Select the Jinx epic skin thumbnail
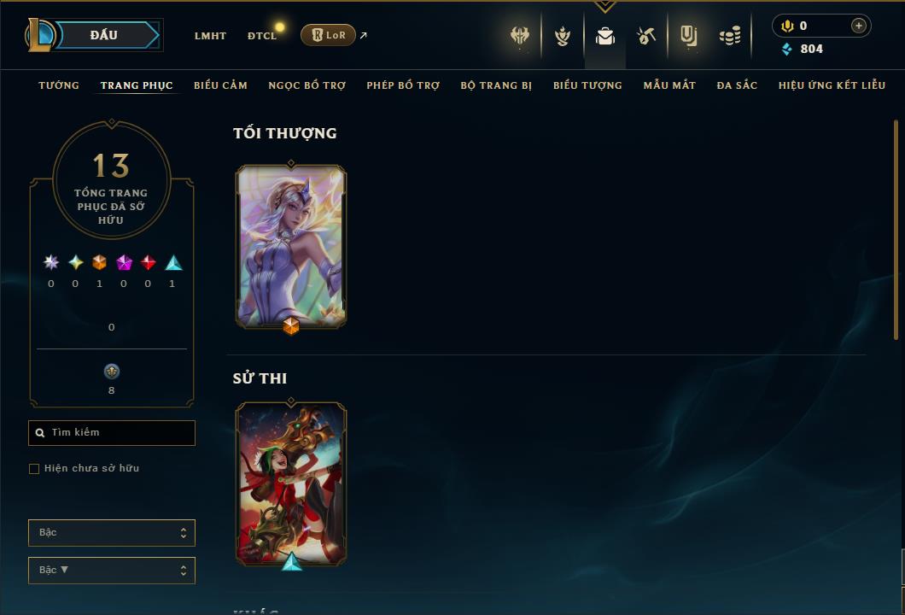Image resolution: width=905 pixels, height=615 pixels. tap(291, 484)
